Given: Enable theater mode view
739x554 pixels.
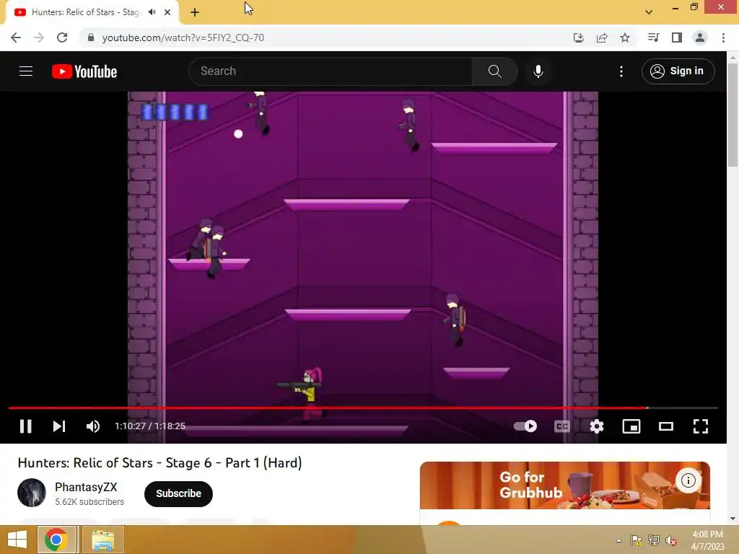Looking at the screenshot, I should (666, 426).
